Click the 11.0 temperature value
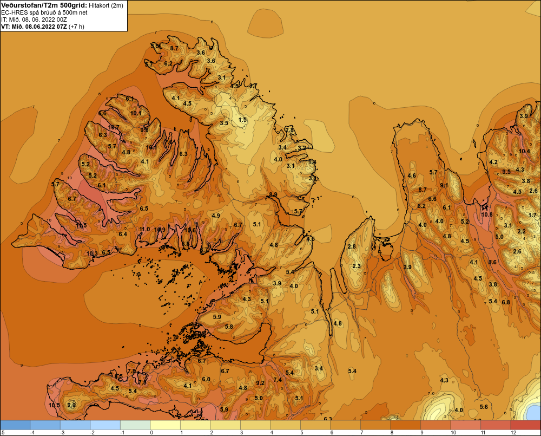This screenshot has height=436, width=541. coord(144,229)
